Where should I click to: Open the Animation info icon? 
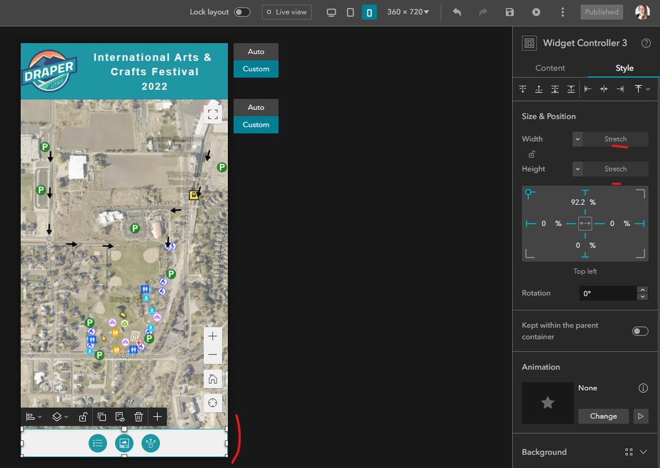tap(643, 388)
